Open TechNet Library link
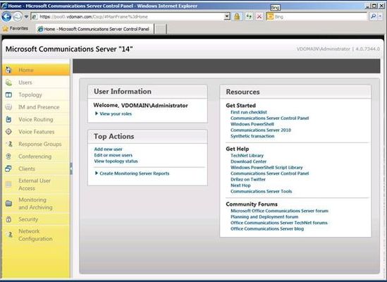387x282 pixels. [247, 156]
